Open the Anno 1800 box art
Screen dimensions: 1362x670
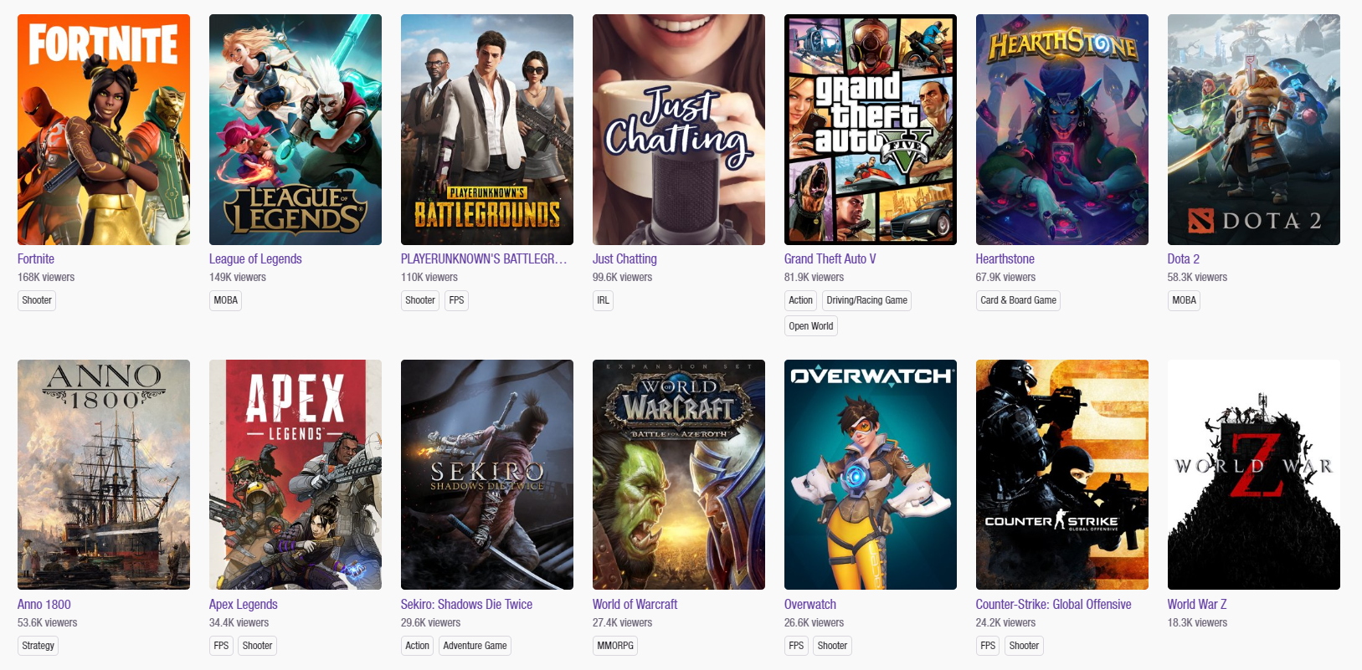tap(103, 474)
